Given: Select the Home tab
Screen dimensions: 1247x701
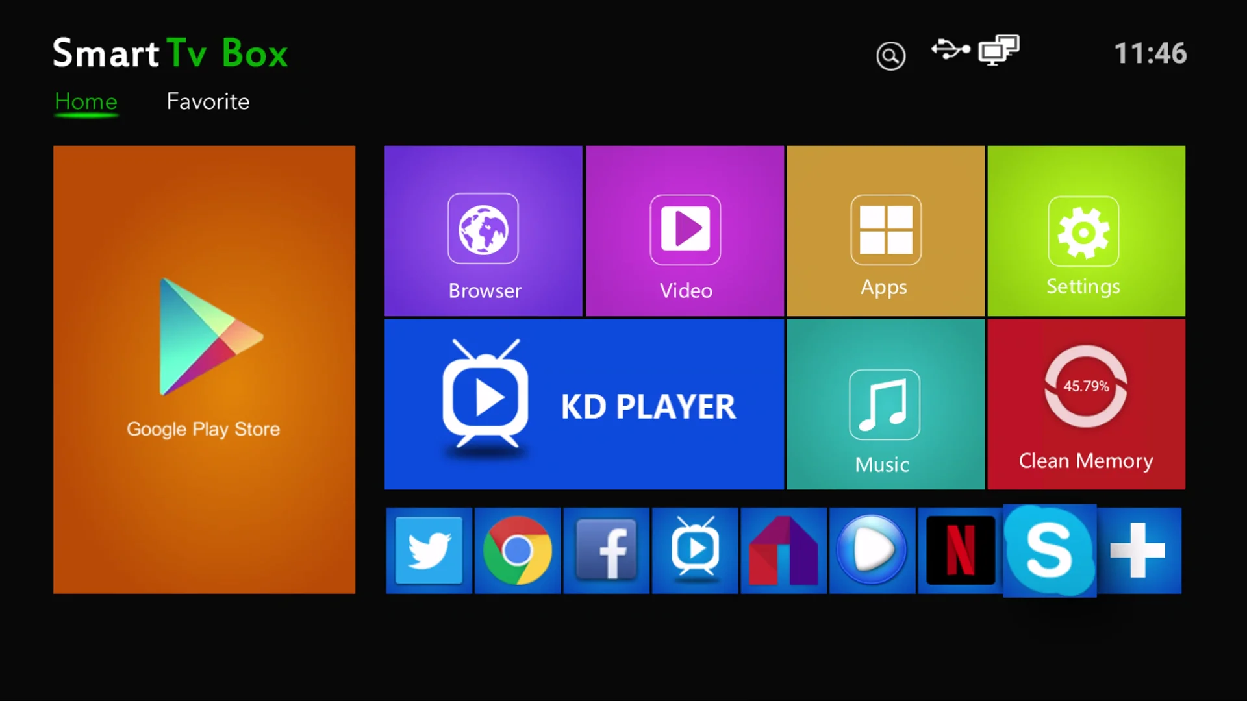Looking at the screenshot, I should pyautogui.click(x=86, y=101).
